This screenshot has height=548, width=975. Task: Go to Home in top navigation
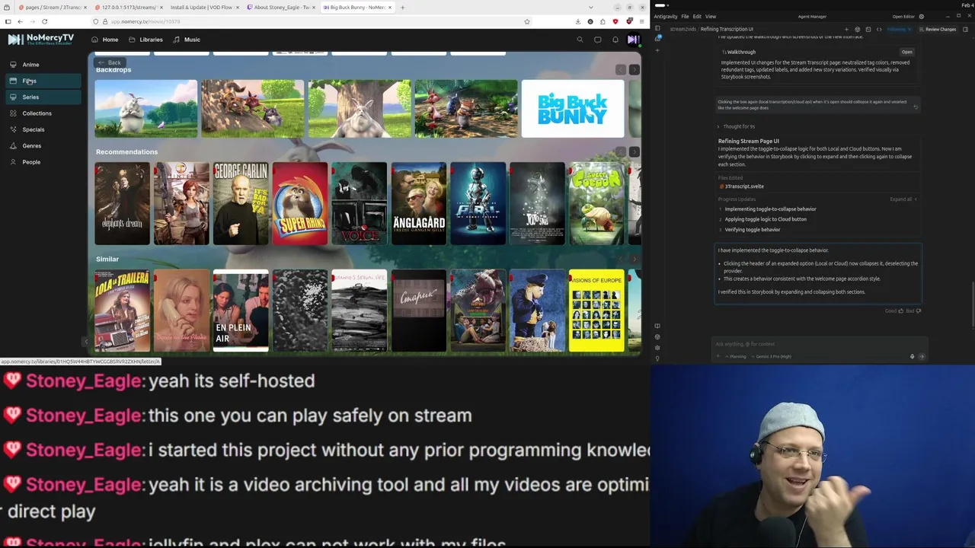coord(105,40)
